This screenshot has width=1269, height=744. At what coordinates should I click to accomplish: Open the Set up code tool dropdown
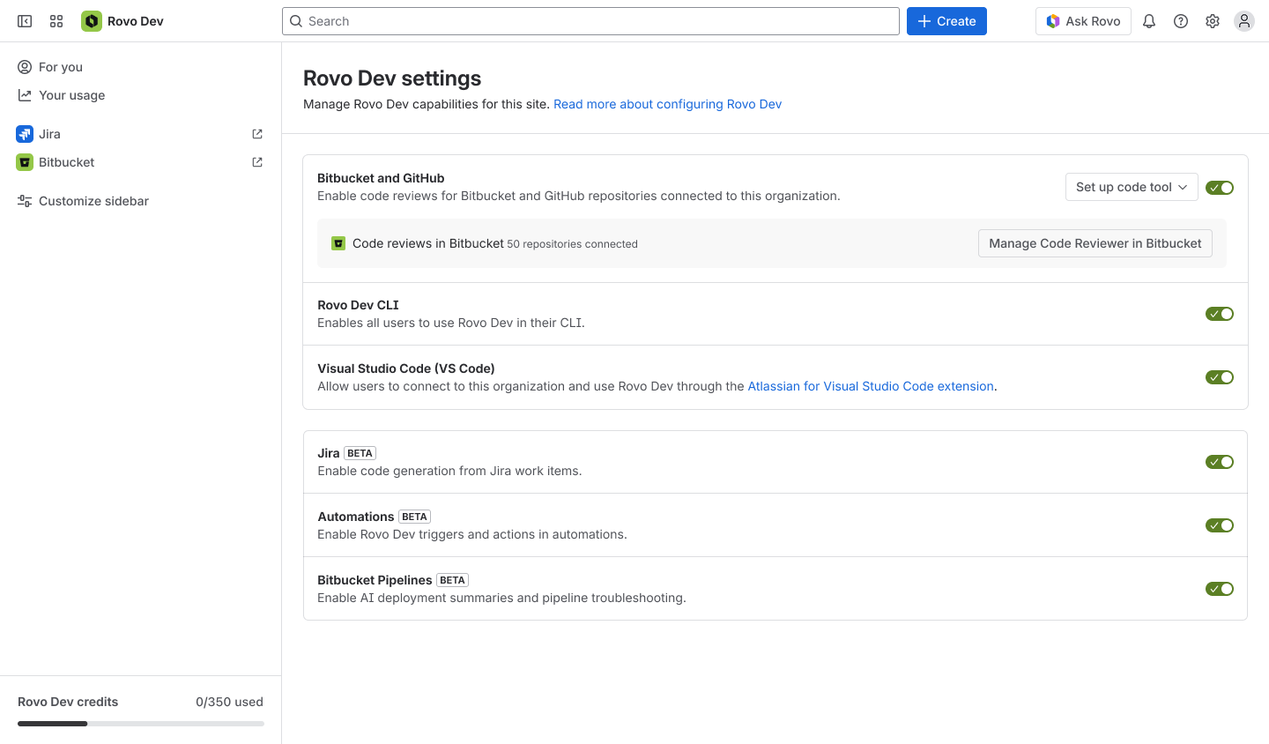point(1132,187)
